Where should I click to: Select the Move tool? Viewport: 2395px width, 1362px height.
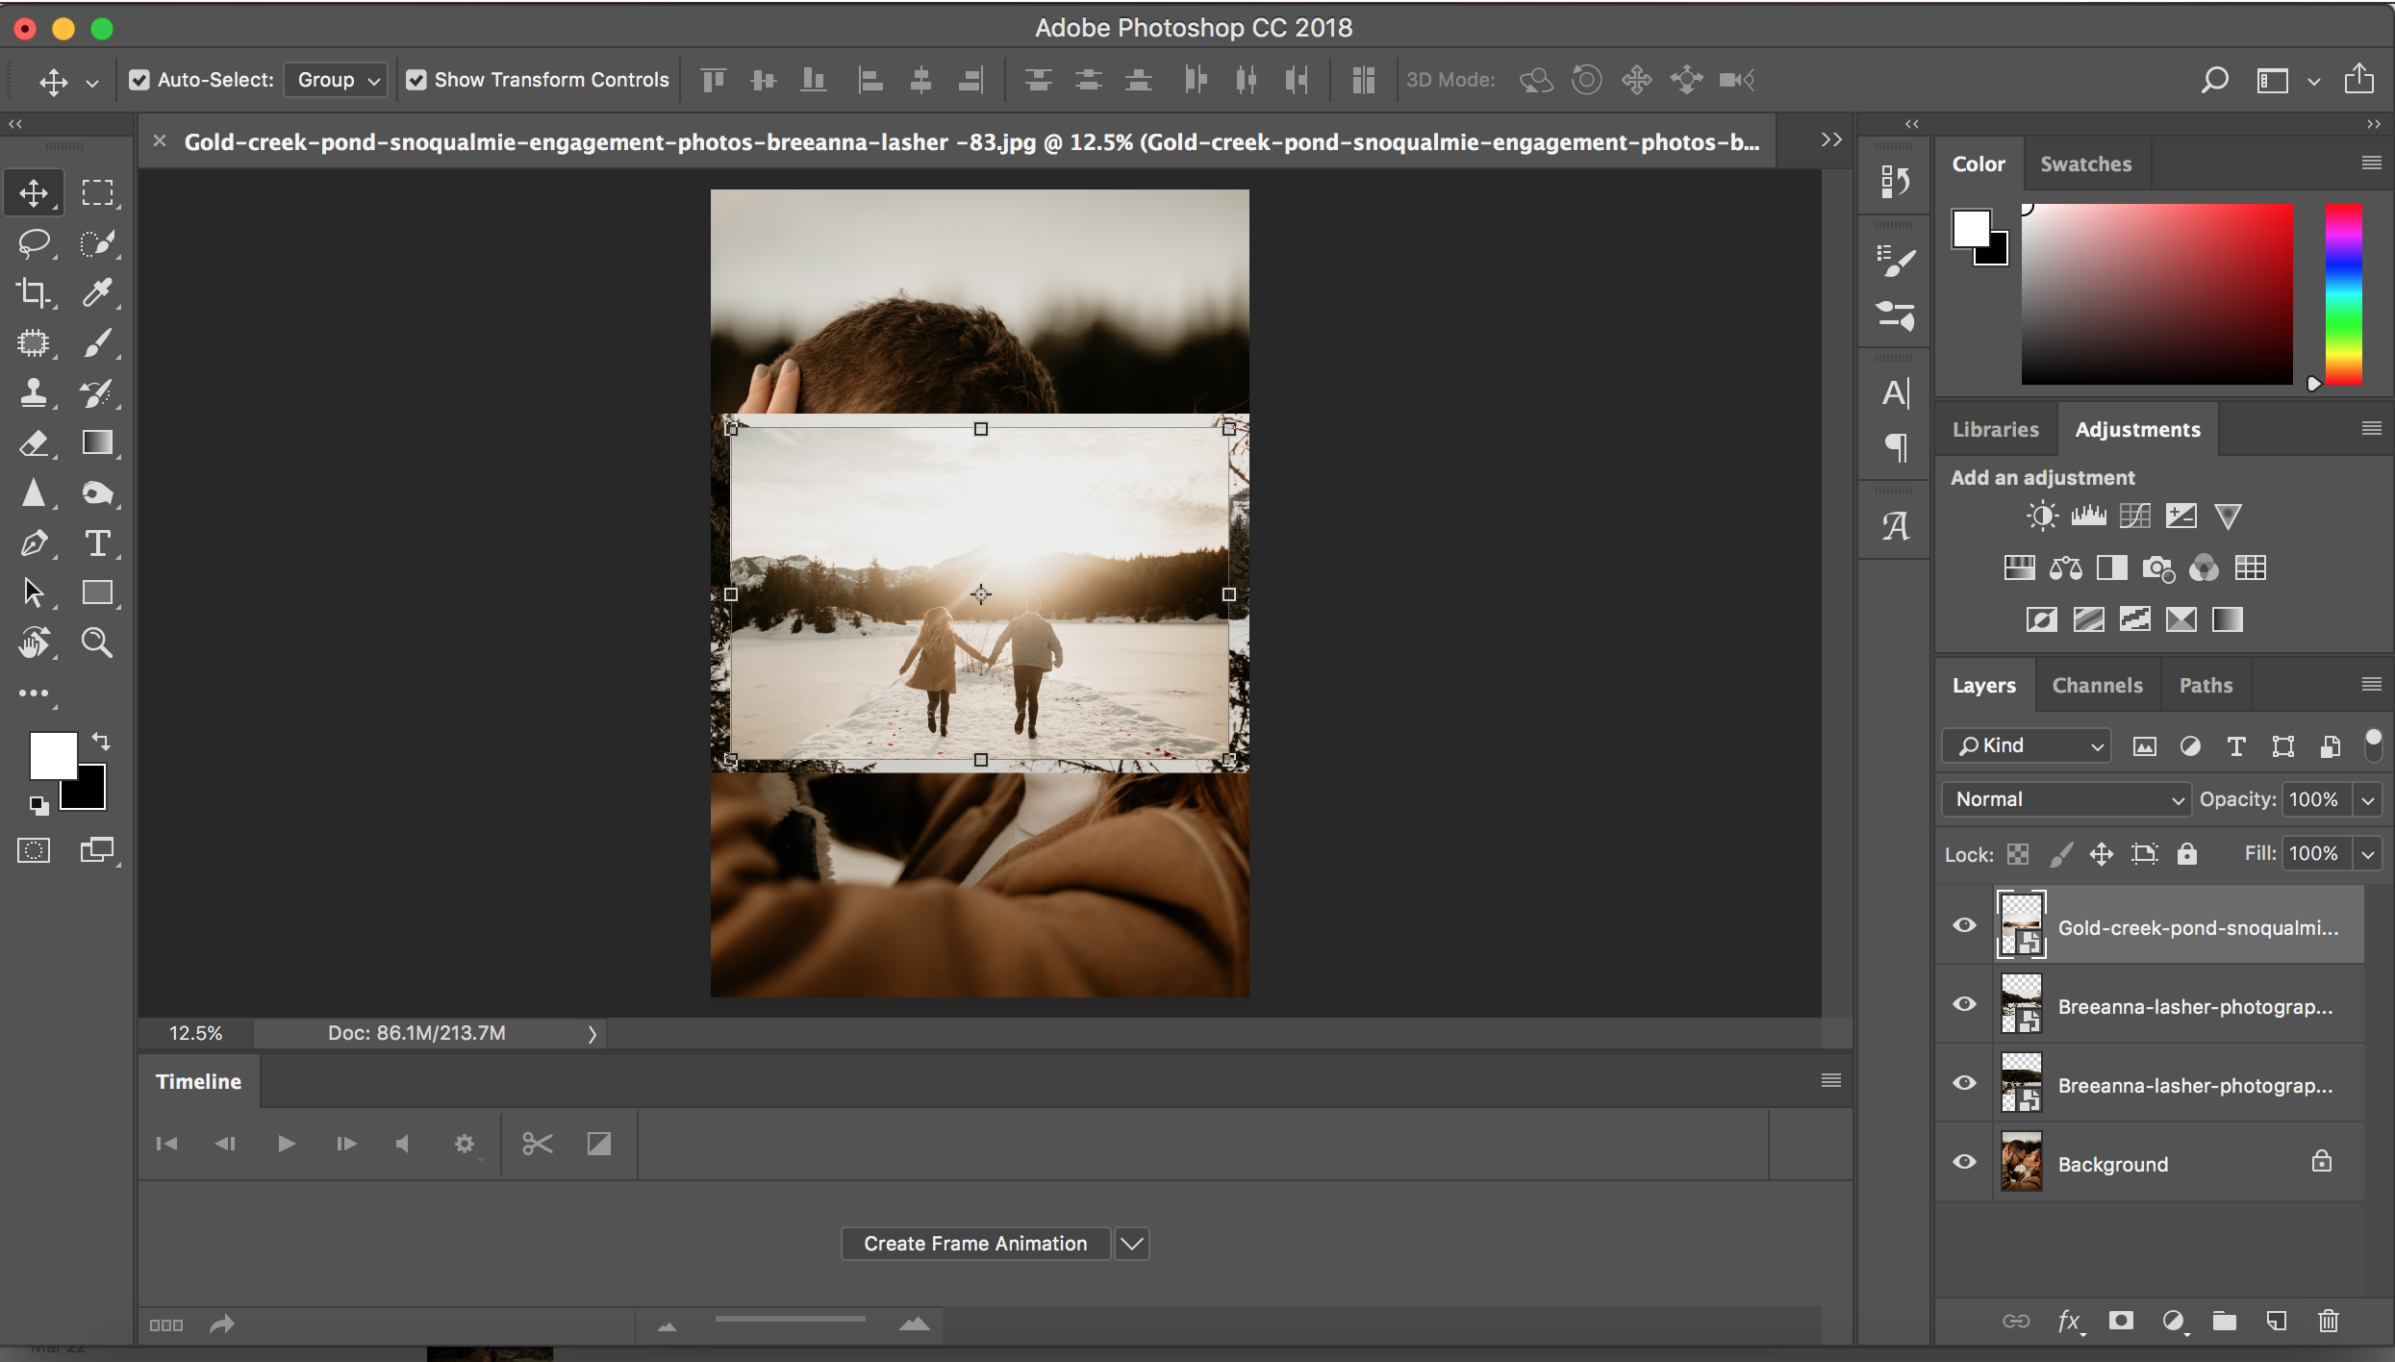[x=34, y=191]
